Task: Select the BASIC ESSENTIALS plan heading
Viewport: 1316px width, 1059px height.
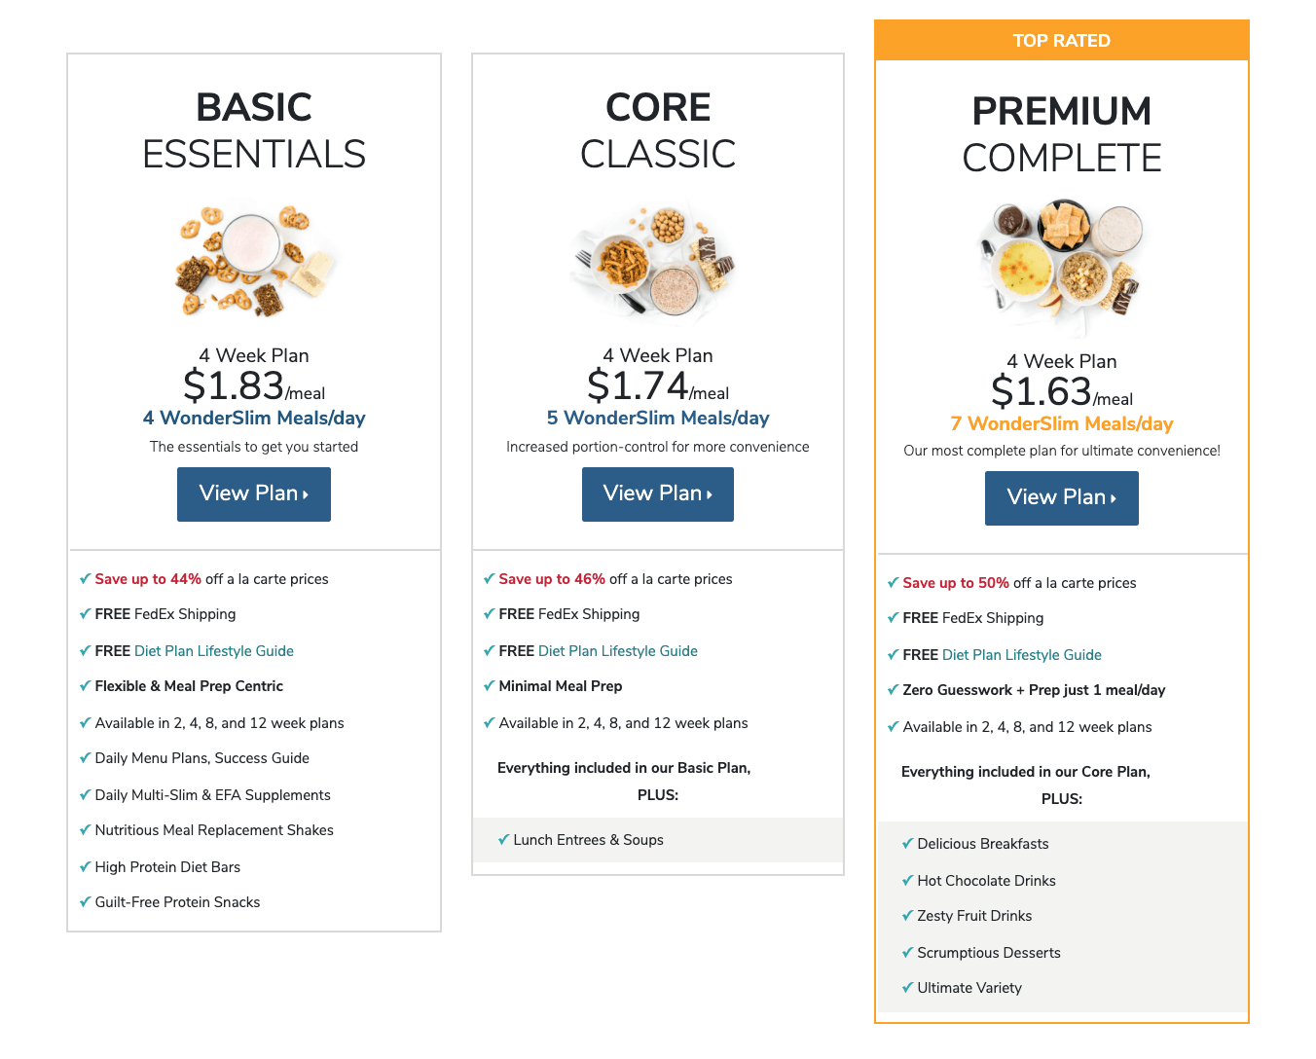Action: tap(254, 131)
